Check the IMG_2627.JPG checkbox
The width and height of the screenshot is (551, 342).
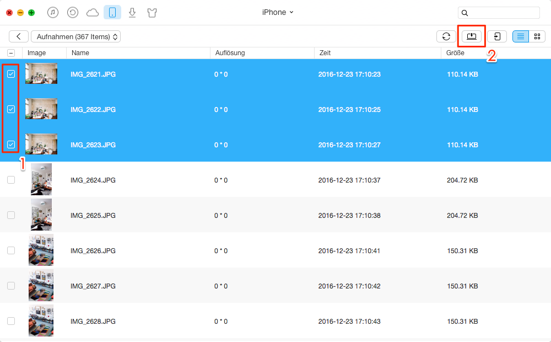(11, 286)
